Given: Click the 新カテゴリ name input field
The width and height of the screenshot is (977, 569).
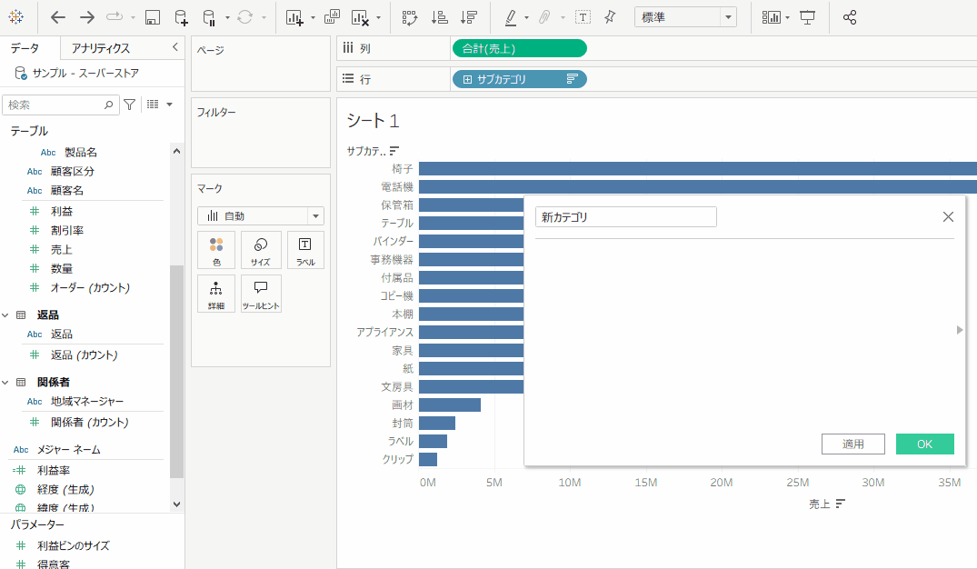Looking at the screenshot, I should pyautogui.click(x=625, y=217).
